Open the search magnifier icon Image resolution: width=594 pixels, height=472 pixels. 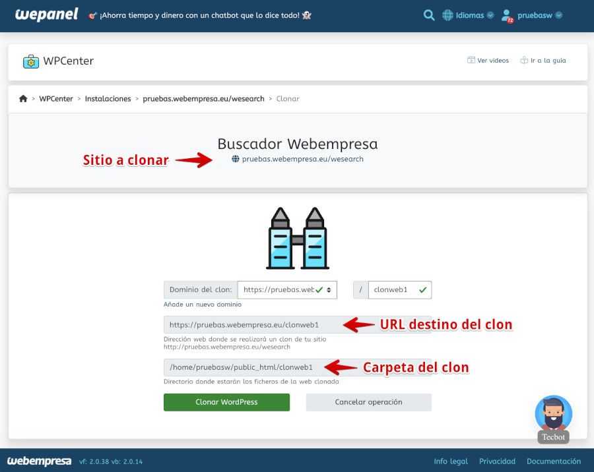click(429, 15)
